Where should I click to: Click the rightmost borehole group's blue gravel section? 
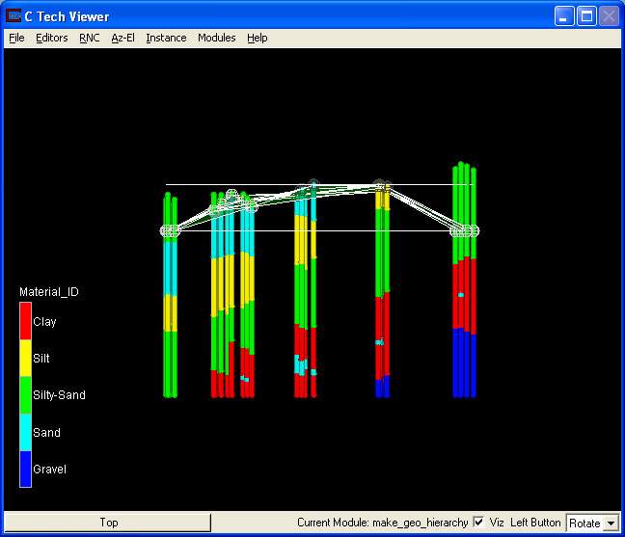pyautogui.click(x=464, y=363)
